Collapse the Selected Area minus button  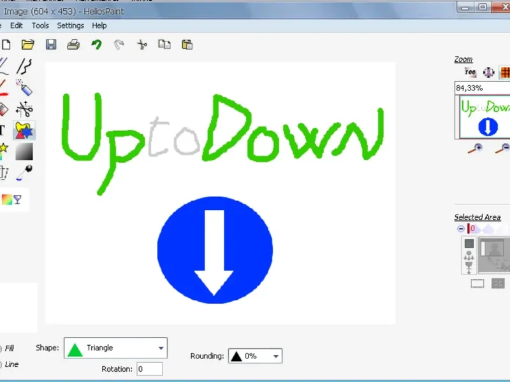(x=460, y=229)
